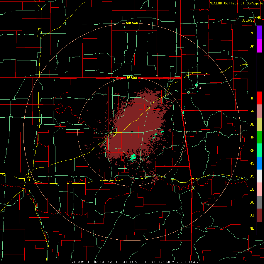Click the RA legend label
The width and height of the screenshot is (264, 264).
click(252, 150)
